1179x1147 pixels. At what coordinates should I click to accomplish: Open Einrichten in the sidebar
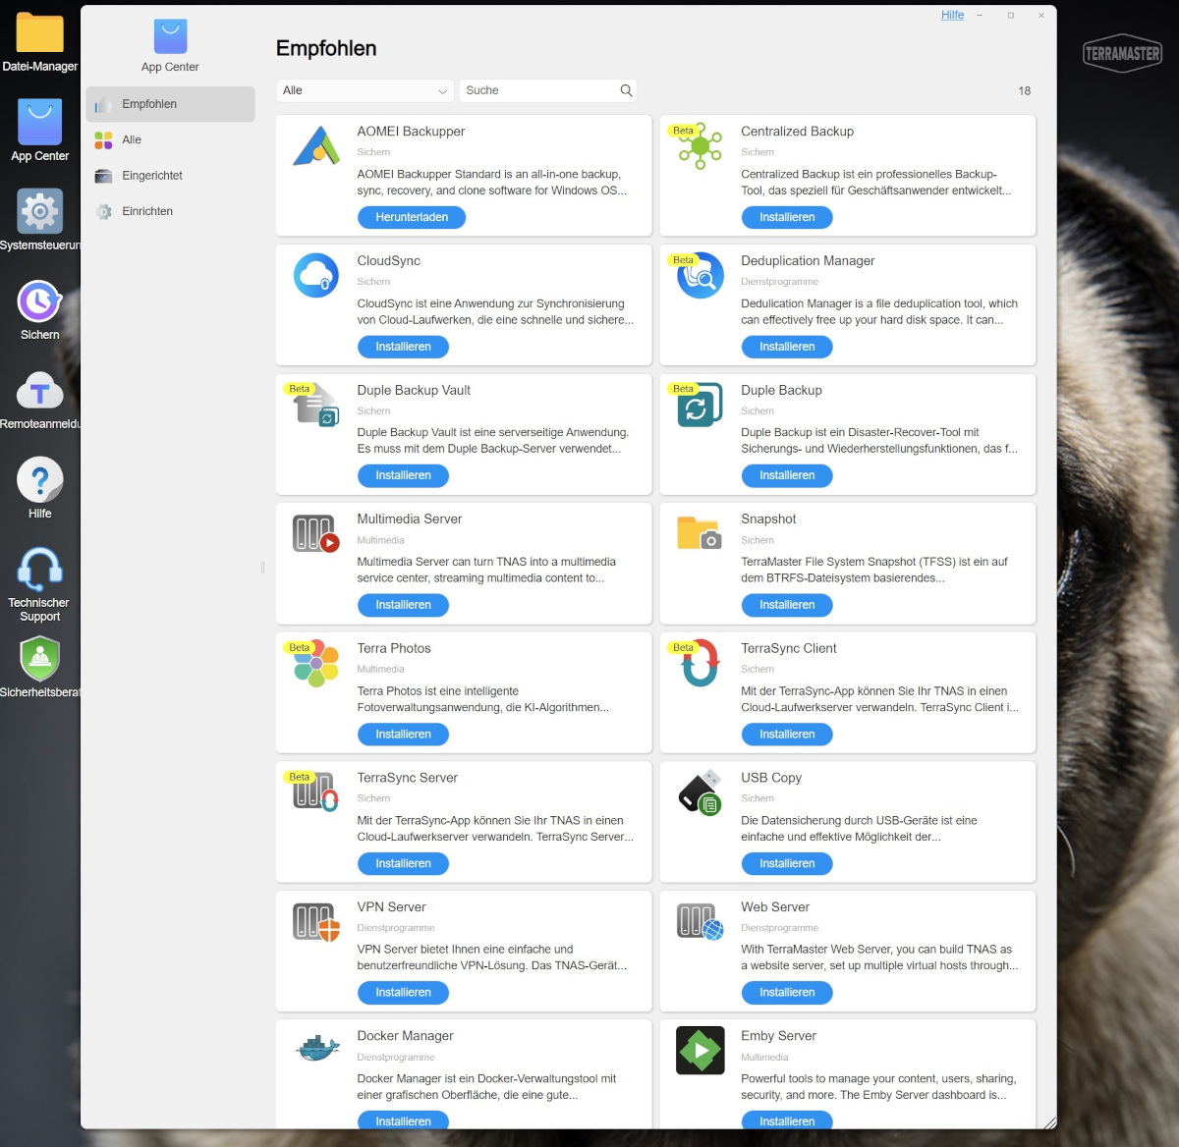pyautogui.click(x=171, y=211)
